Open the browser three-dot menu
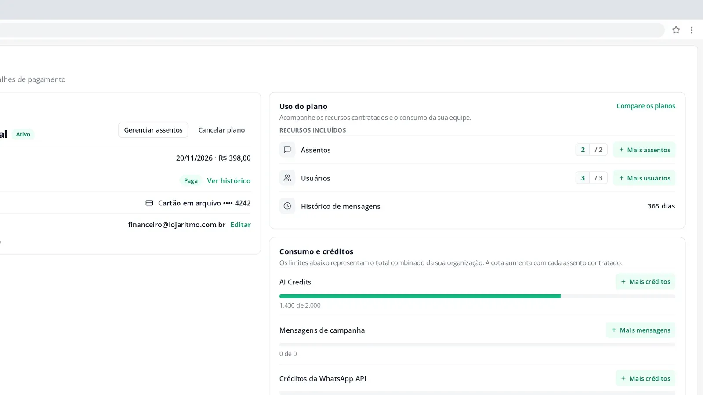 point(692,30)
